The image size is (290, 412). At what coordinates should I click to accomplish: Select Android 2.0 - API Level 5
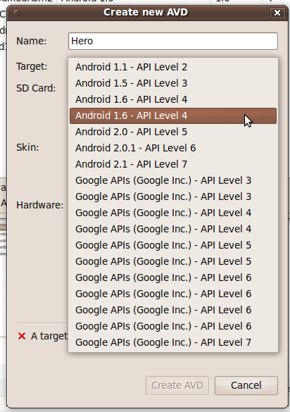[x=173, y=132]
